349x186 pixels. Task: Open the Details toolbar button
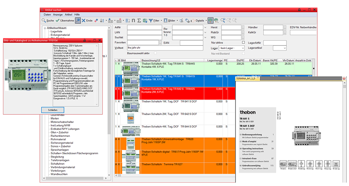[198, 21]
